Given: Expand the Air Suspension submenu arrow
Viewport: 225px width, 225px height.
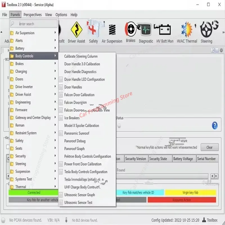Looking at the screenshot, I should point(55,33).
